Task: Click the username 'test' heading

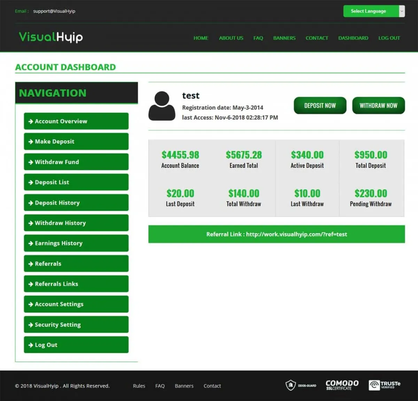Action: [191, 96]
